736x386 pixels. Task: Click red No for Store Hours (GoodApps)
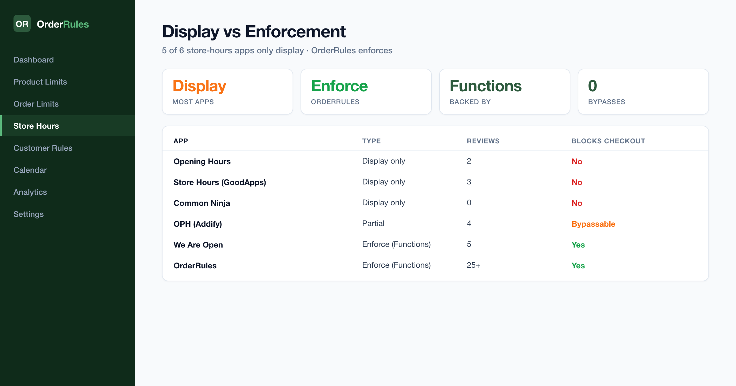(577, 182)
